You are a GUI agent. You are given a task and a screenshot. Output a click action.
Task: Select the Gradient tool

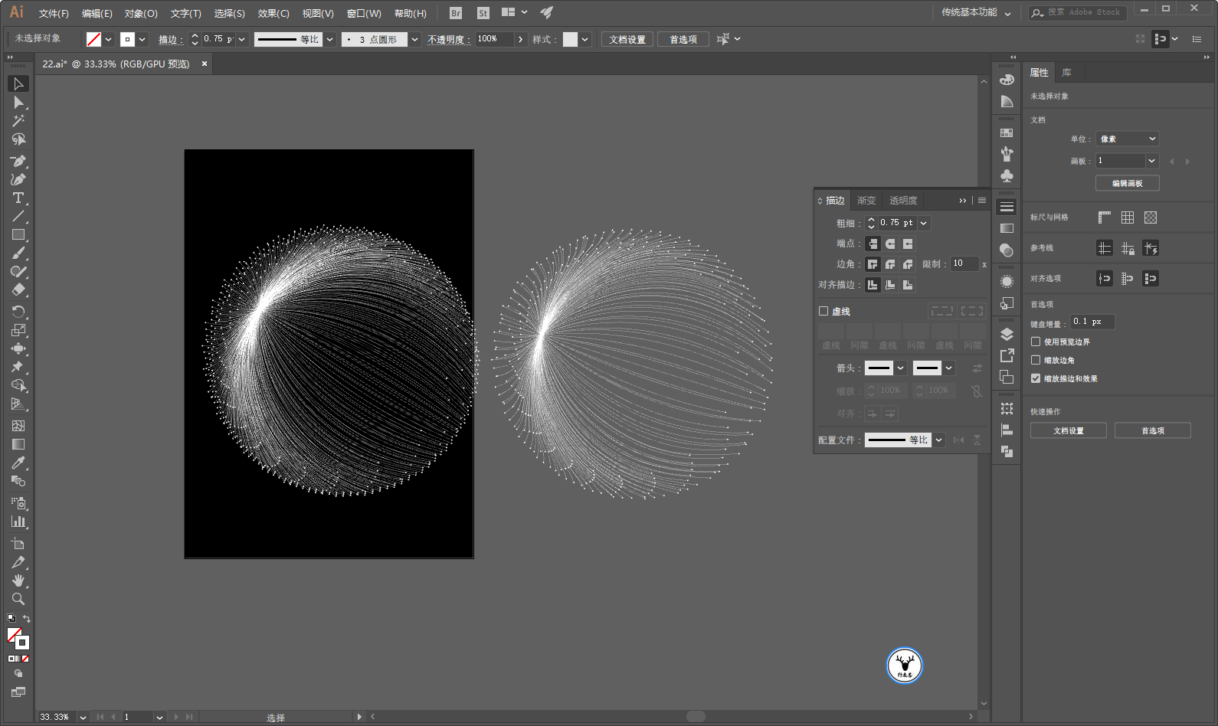18,444
